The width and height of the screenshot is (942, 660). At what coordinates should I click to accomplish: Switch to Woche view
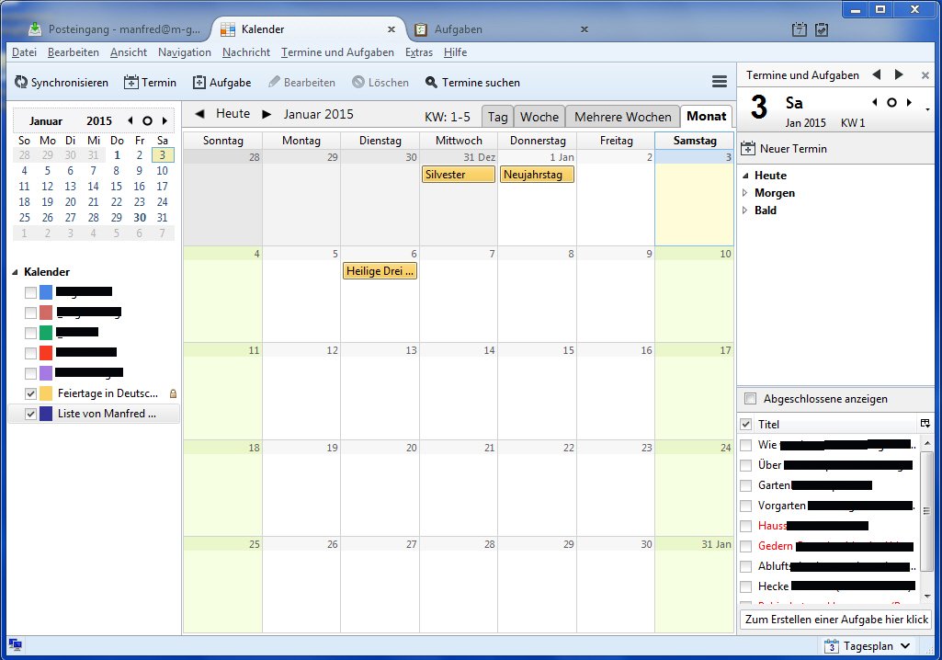point(539,117)
